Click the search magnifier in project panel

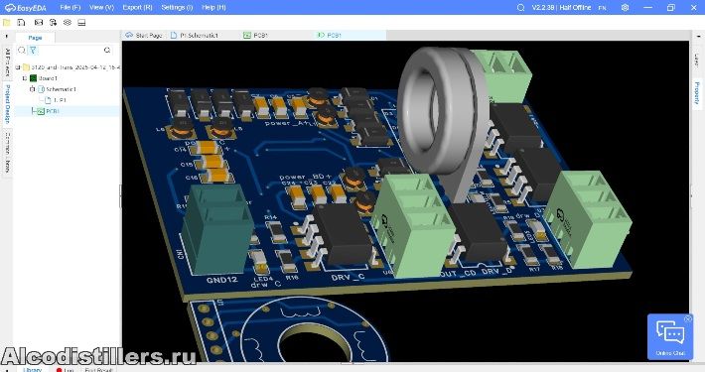(107, 50)
